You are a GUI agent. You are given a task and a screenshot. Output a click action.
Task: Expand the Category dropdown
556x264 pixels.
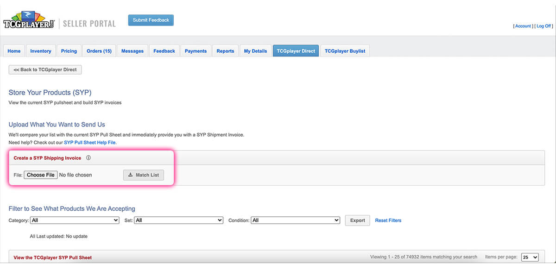[x=75, y=220]
